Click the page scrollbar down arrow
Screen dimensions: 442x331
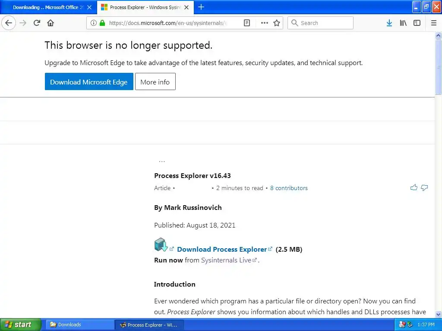pos(438,314)
